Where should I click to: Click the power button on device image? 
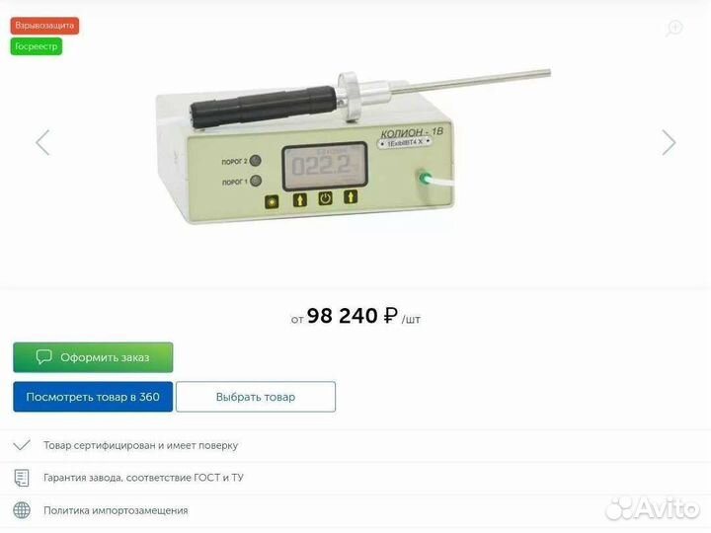[325, 198]
